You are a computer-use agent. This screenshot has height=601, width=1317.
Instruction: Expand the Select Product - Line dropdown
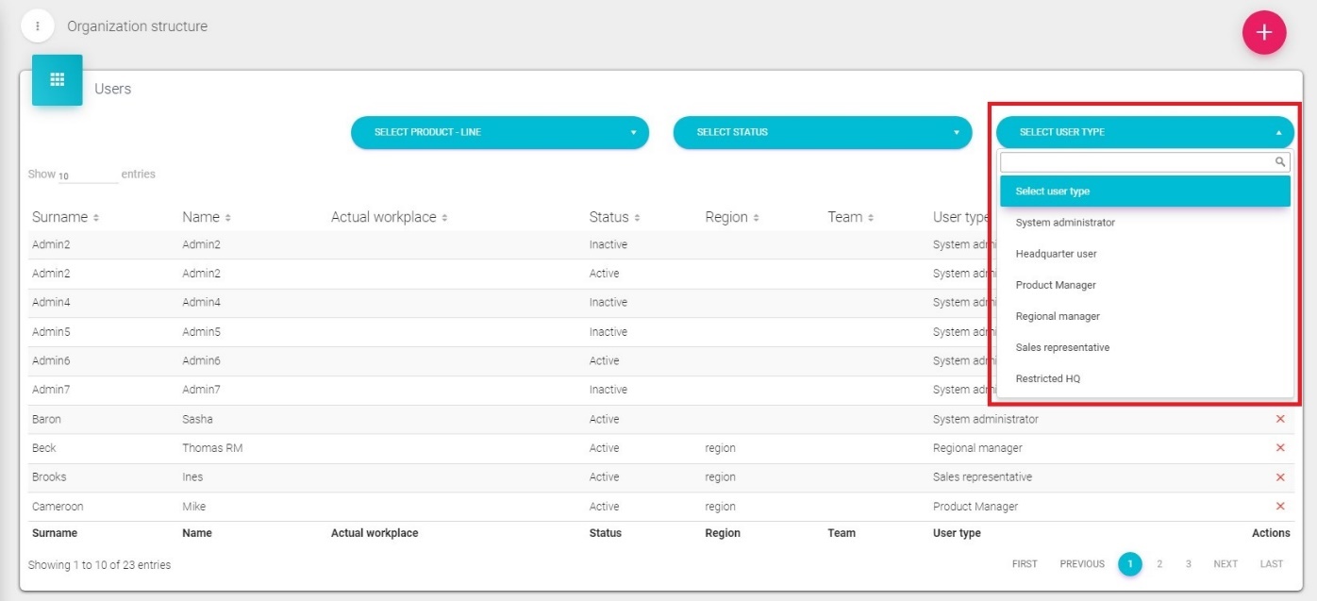[499, 132]
